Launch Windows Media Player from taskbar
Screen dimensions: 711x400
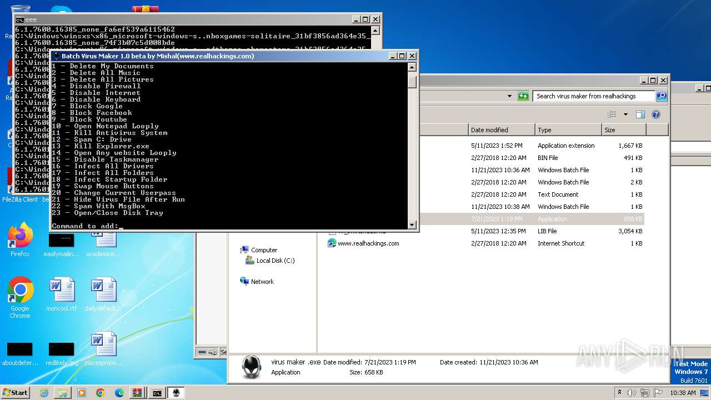click(x=82, y=393)
